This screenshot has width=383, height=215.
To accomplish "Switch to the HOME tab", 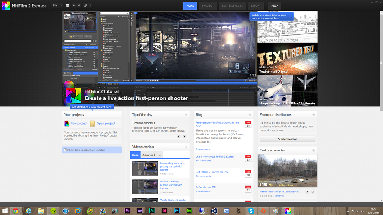I will 190,6.
